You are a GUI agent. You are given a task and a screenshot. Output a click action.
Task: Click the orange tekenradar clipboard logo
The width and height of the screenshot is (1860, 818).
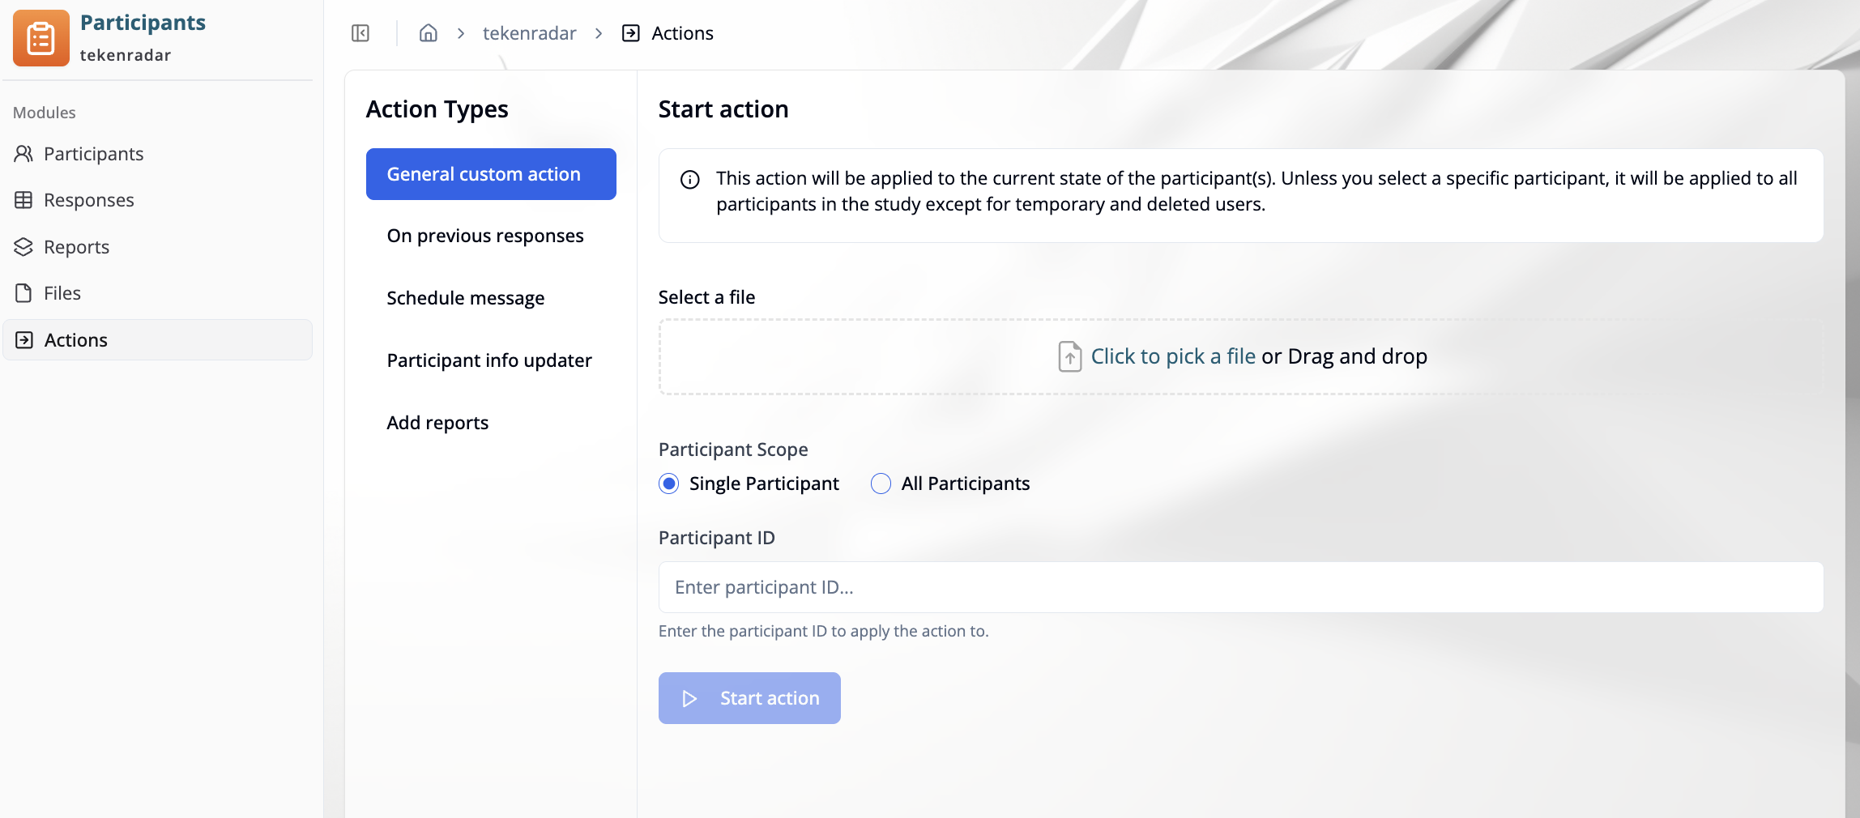[x=40, y=37]
